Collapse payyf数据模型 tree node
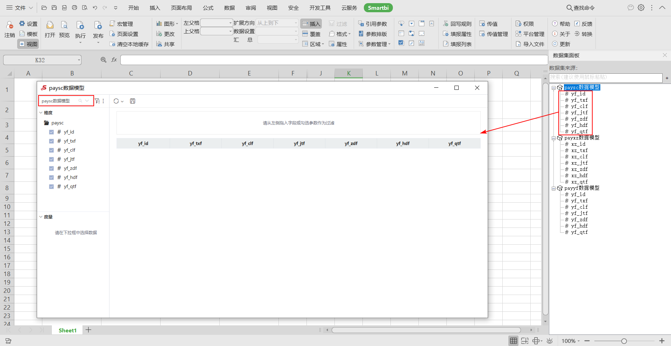671x346 pixels. (553, 188)
